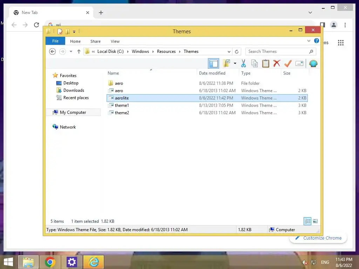Open Explorer Help question mark
This screenshot has height=269, width=359.
(317, 41)
